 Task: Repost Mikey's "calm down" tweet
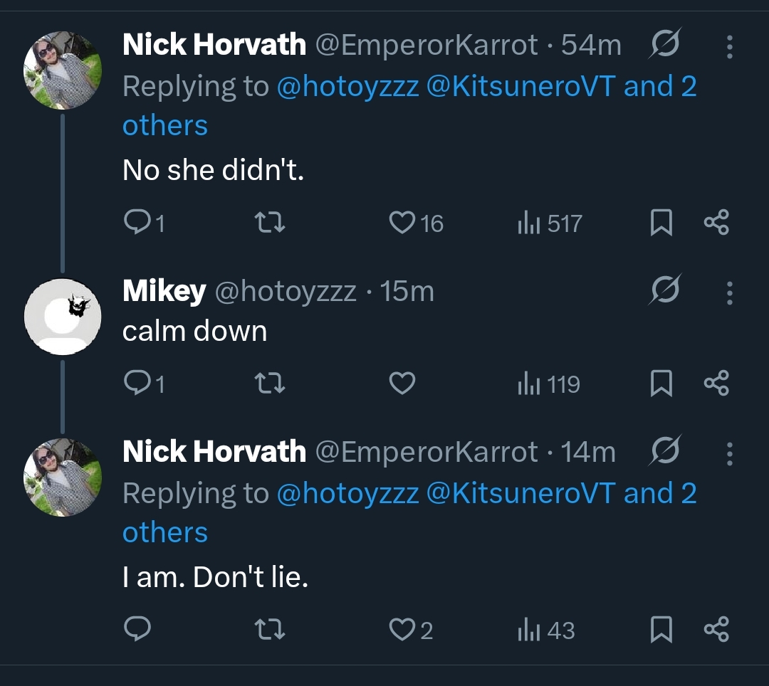(x=271, y=384)
